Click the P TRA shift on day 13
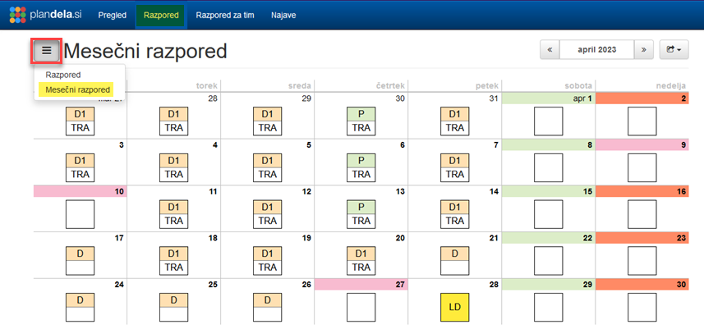The width and height of the screenshot is (704, 329). [x=361, y=214]
